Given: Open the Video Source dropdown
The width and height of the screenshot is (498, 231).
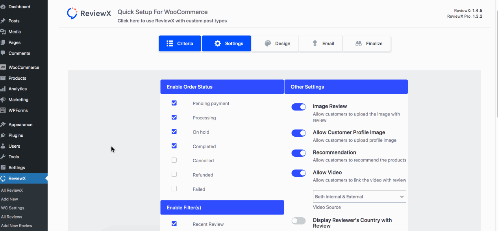Looking at the screenshot, I should click(x=359, y=196).
